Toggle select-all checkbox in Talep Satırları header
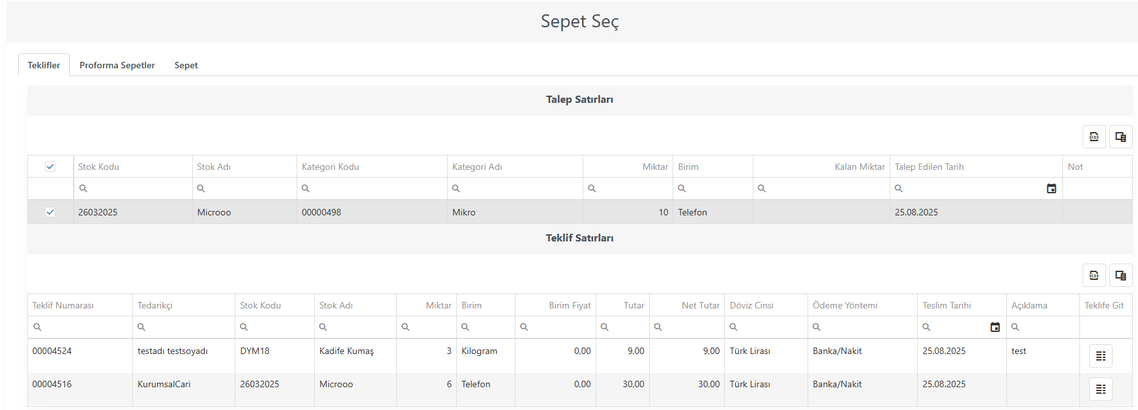This screenshot has width=1138, height=410. point(50,167)
